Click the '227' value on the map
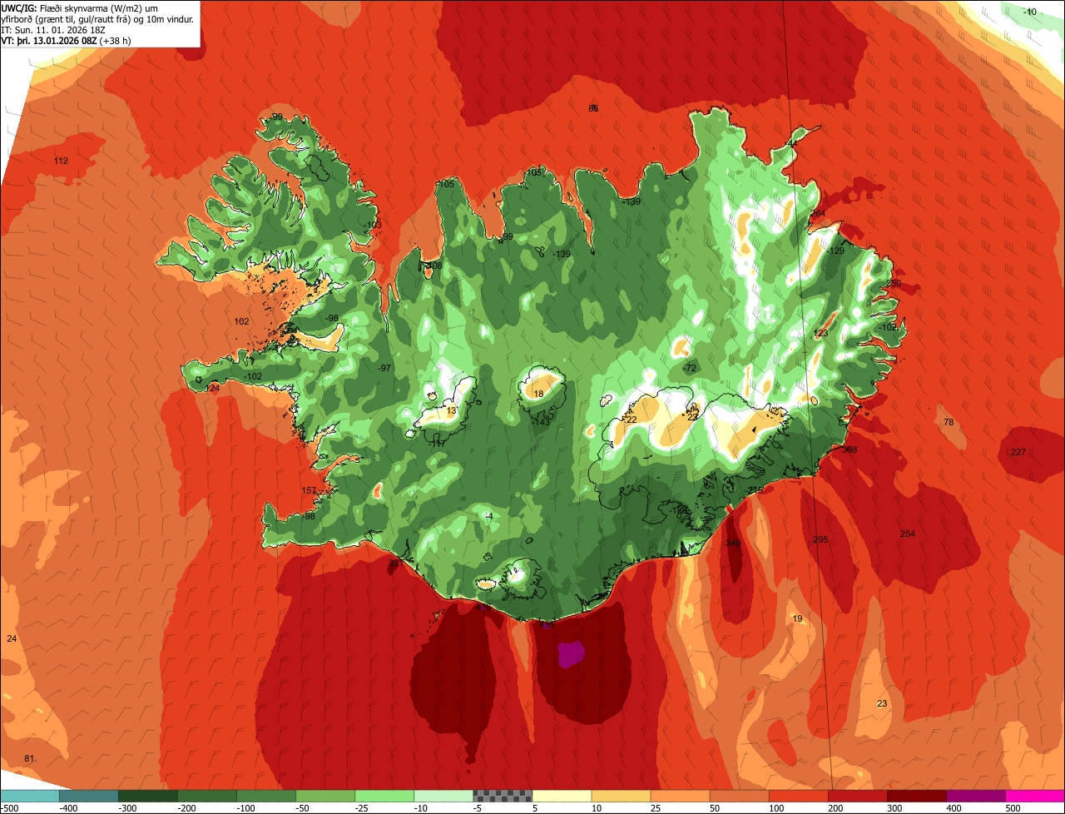 pos(1018,452)
